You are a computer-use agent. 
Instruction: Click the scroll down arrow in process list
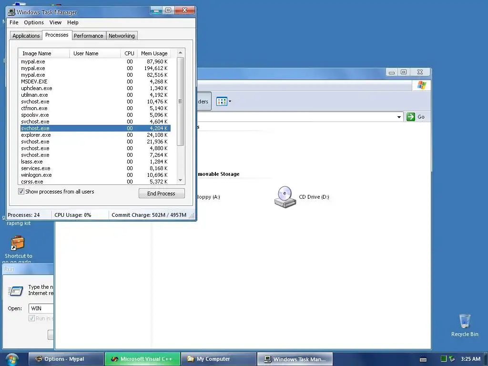click(180, 180)
